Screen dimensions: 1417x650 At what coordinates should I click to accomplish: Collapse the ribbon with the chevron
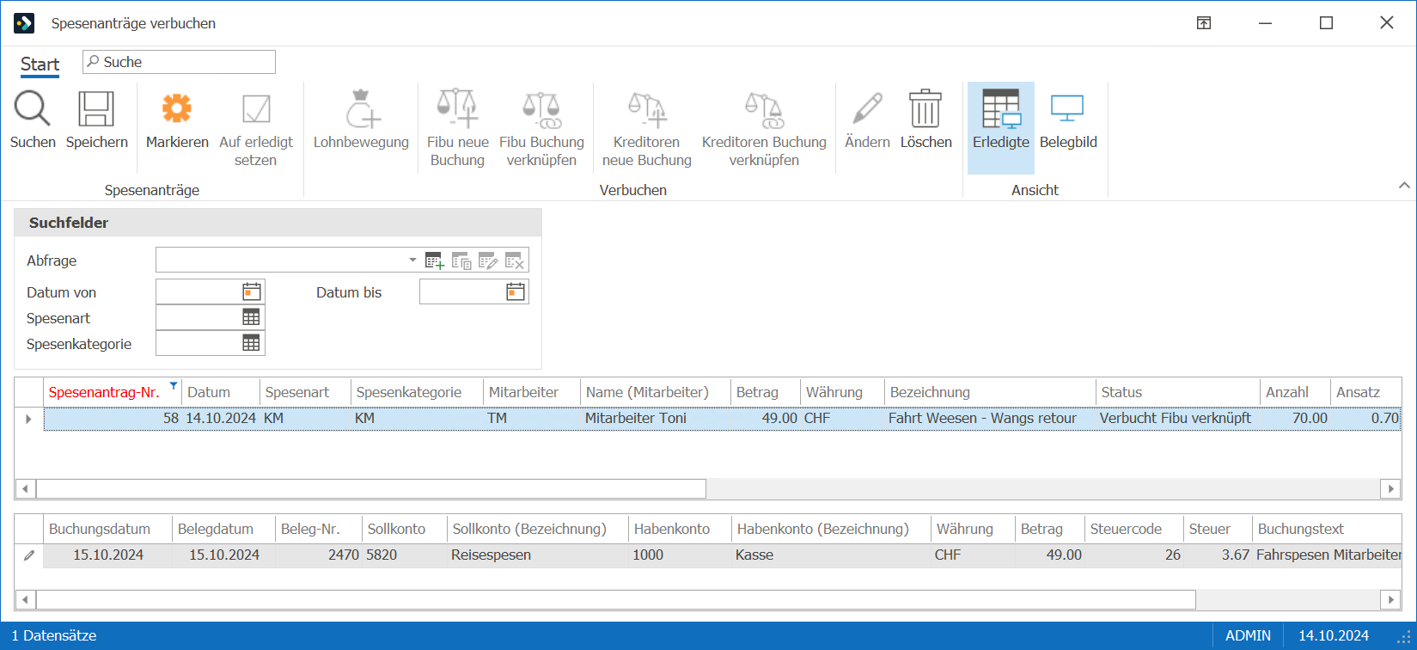coord(1404,185)
